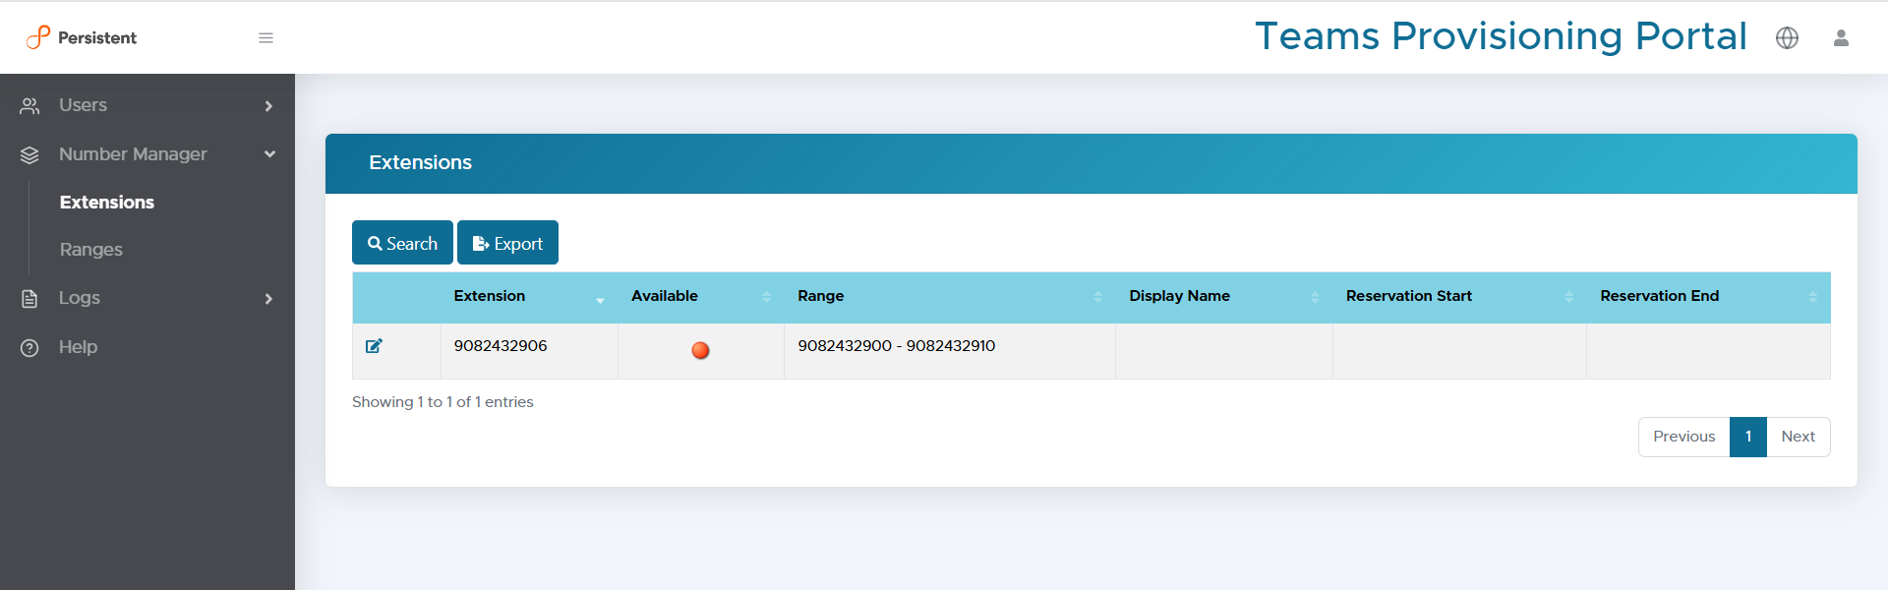Toggle the hamburger sidebar menu icon
The width and height of the screenshot is (1888, 590).
[265, 37]
